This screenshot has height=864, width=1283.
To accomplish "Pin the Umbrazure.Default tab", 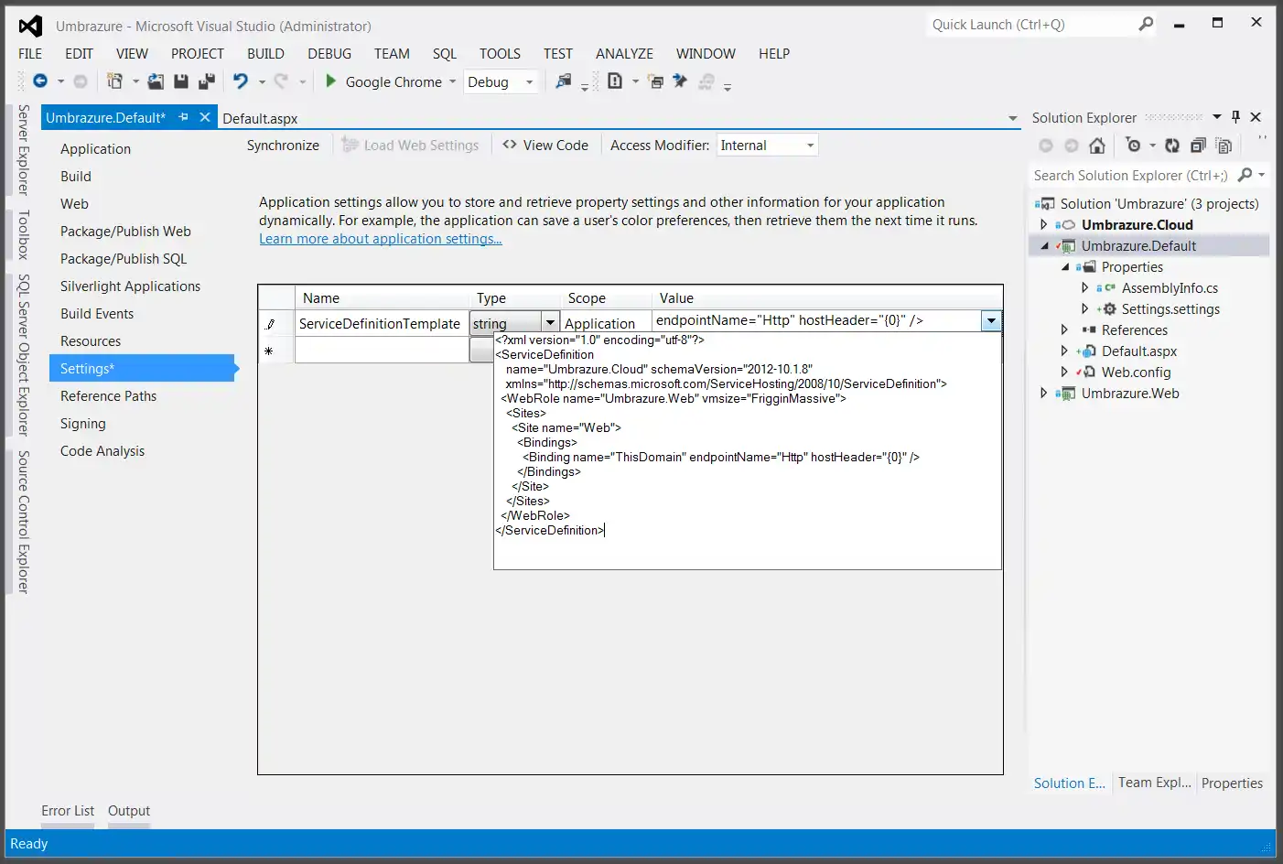I will pyautogui.click(x=183, y=117).
